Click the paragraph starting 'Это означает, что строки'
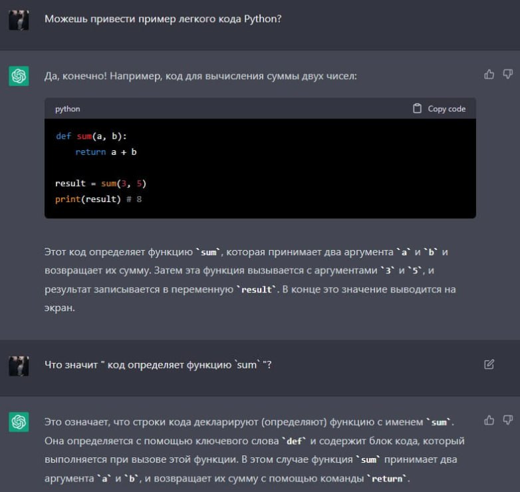 point(253,450)
